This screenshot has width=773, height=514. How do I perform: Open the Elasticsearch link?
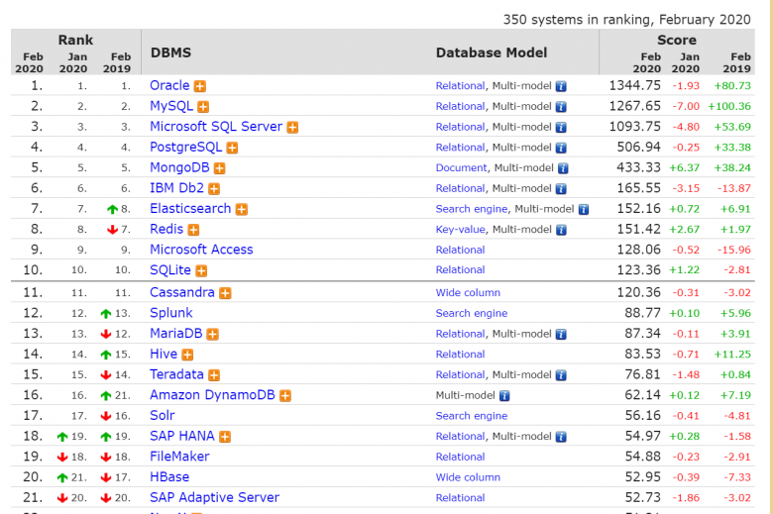pyautogui.click(x=190, y=208)
